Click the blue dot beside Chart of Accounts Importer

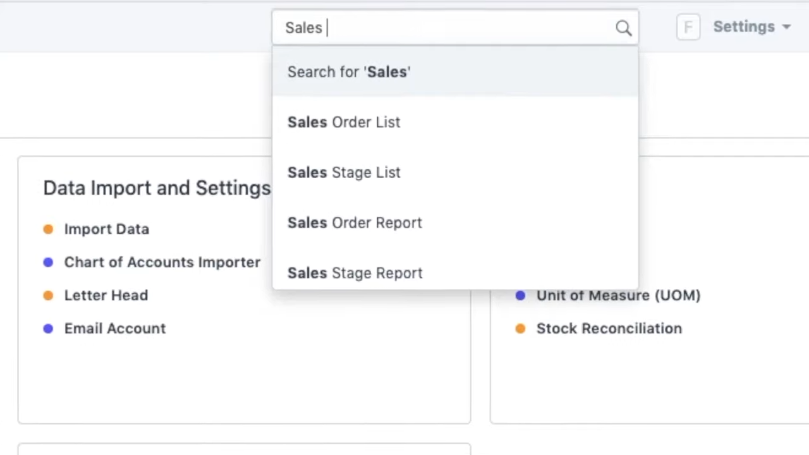tap(49, 262)
